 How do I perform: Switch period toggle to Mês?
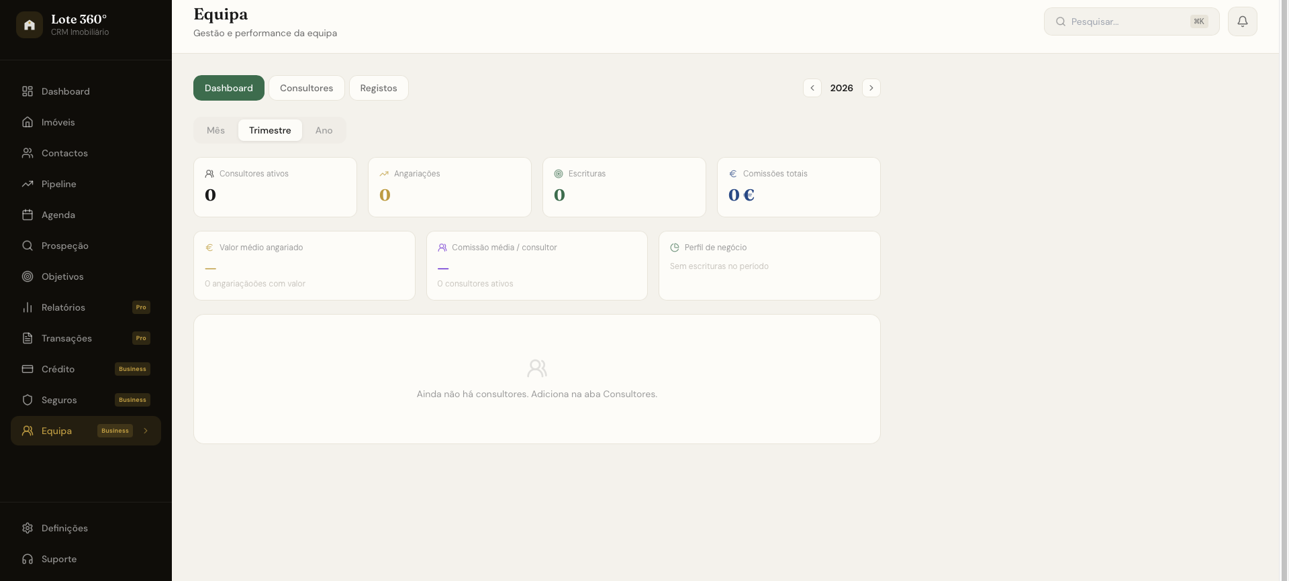(216, 130)
